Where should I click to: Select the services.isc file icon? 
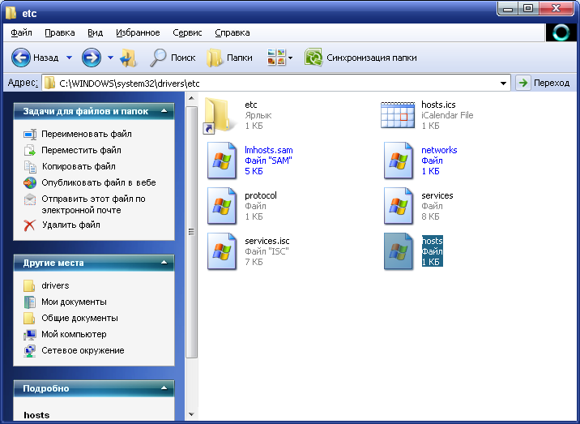[x=222, y=251]
